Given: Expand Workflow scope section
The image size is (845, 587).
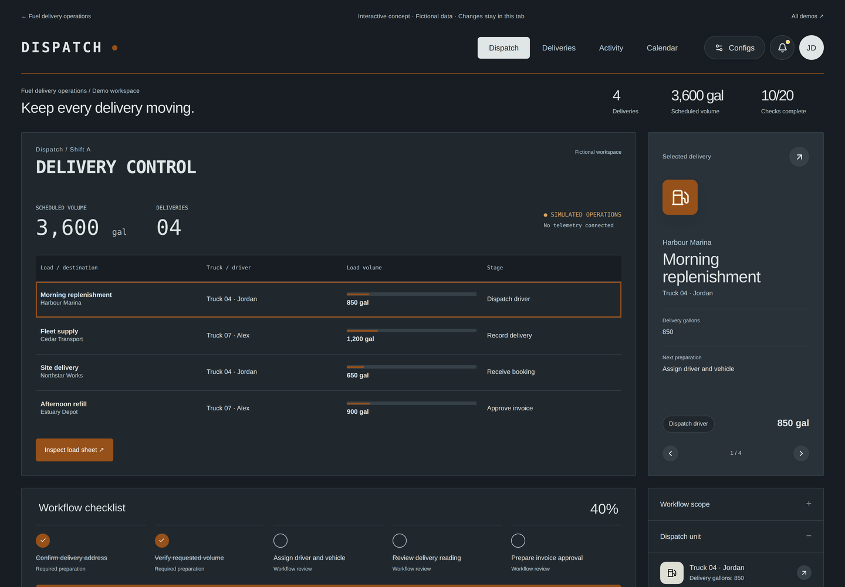Looking at the screenshot, I should [x=736, y=504].
